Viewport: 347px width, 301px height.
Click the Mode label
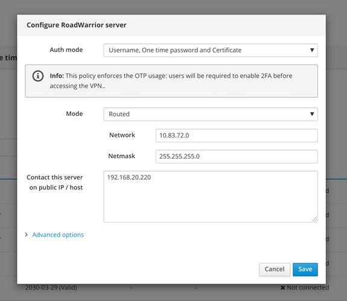[74, 113]
